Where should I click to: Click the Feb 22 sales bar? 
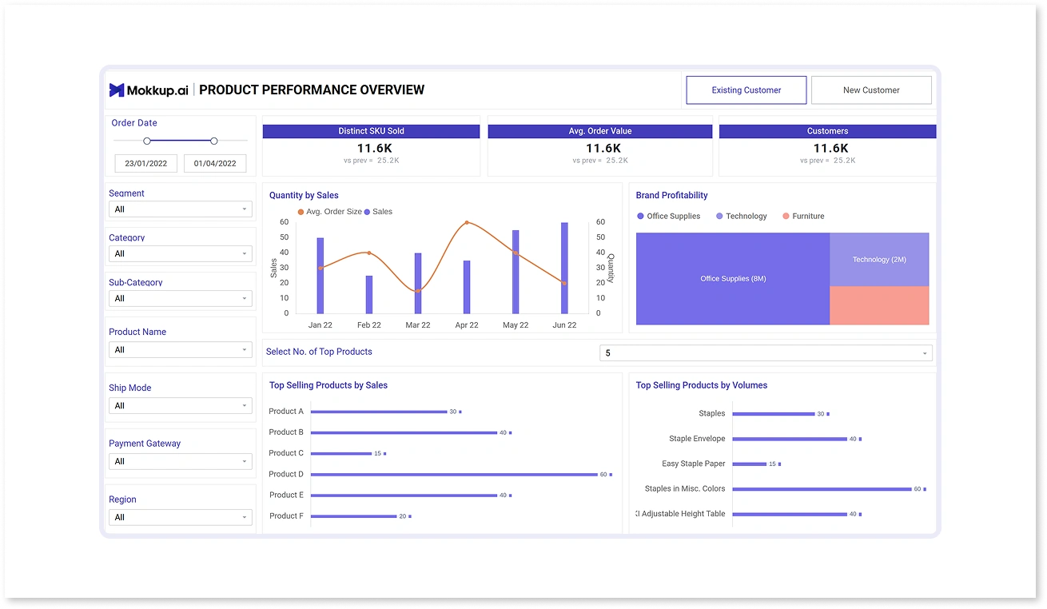[369, 295]
